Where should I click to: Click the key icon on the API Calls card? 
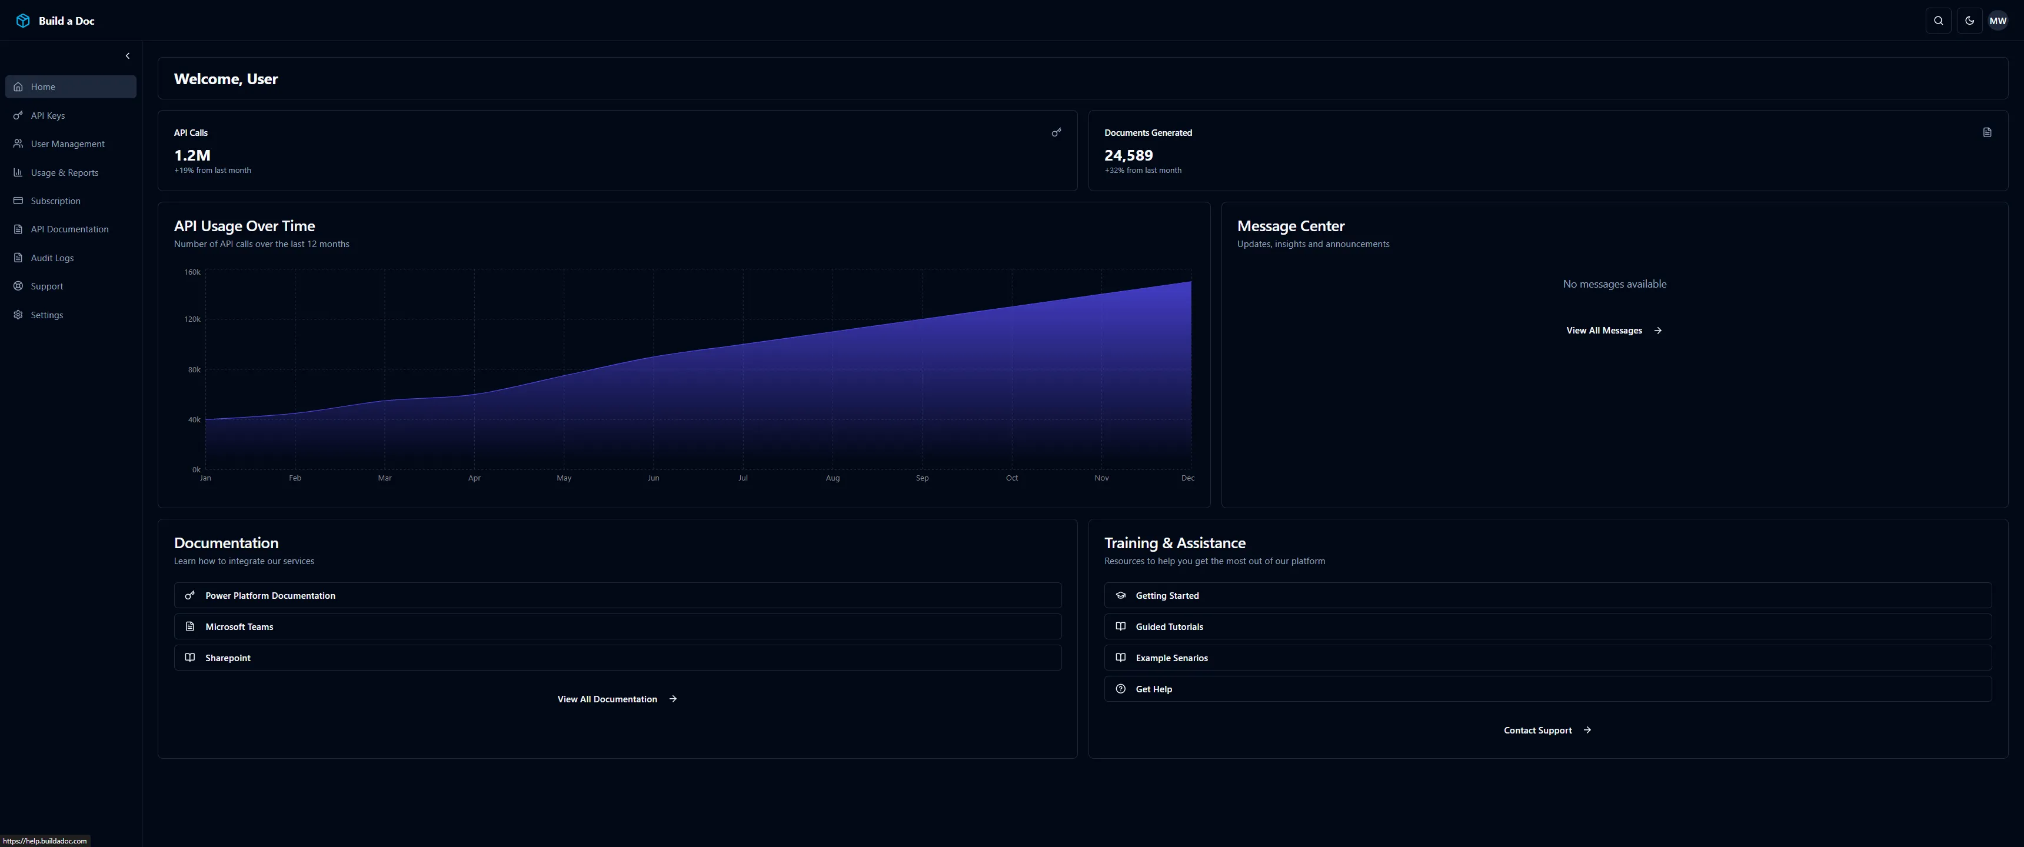pos(1057,132)
